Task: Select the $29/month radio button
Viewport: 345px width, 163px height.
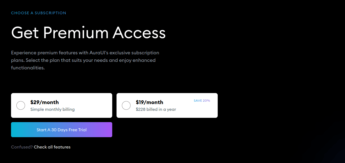Action: 21,105
